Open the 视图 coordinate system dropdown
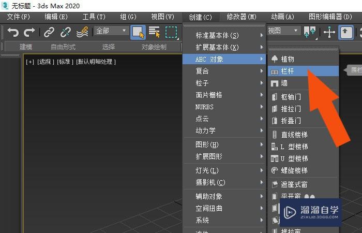The image size is (362, 233). (283, 31)
